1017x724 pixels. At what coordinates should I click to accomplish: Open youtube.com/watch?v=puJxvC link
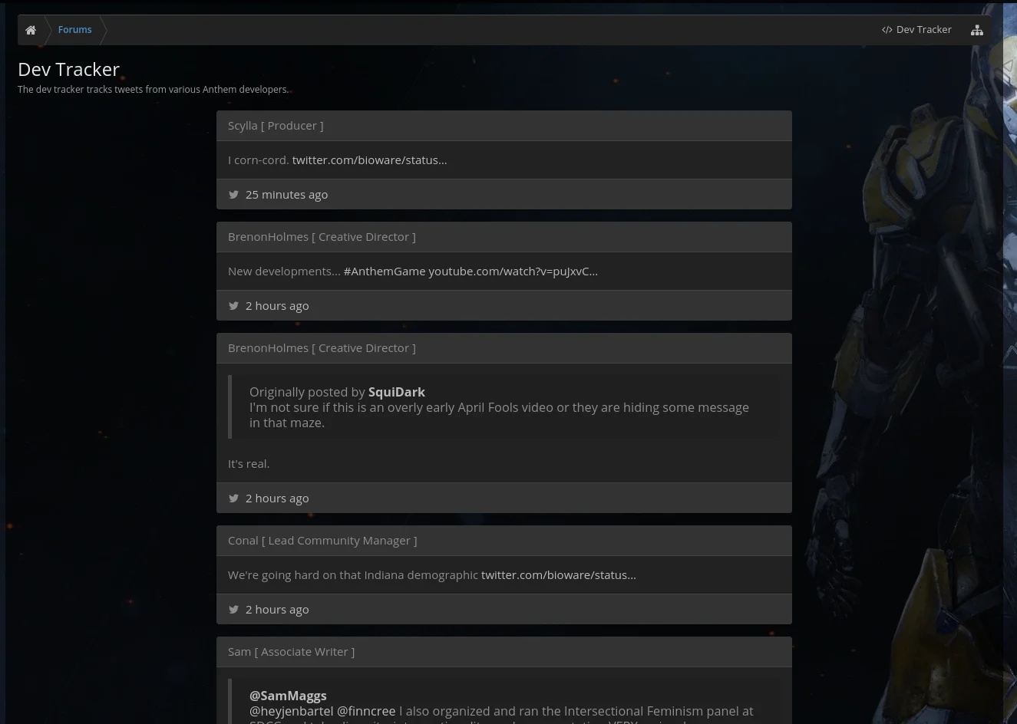513,271
